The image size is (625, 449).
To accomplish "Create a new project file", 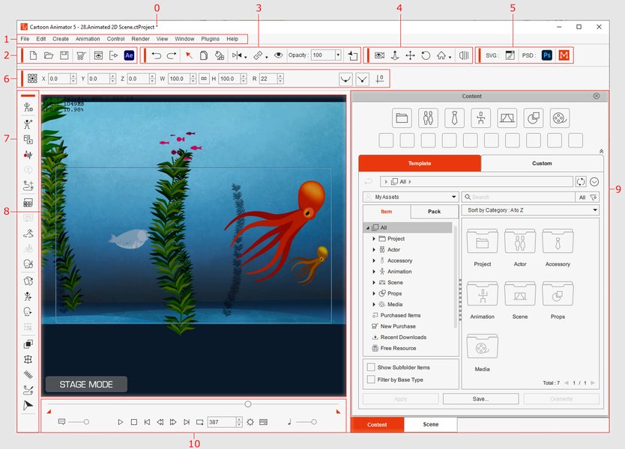I will (x=33, y=55).
